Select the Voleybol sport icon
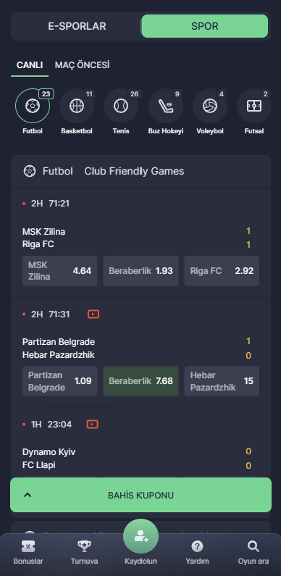This screenshot has width=281, height=576. (210, 107)
